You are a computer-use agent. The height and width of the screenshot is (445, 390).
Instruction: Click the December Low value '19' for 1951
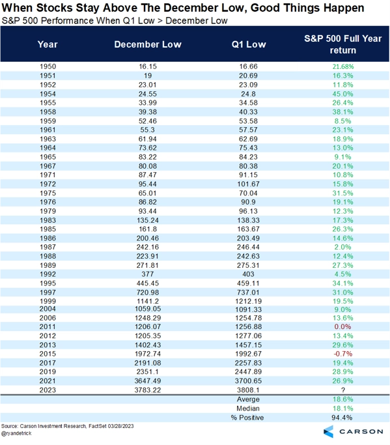coord(148,76)
